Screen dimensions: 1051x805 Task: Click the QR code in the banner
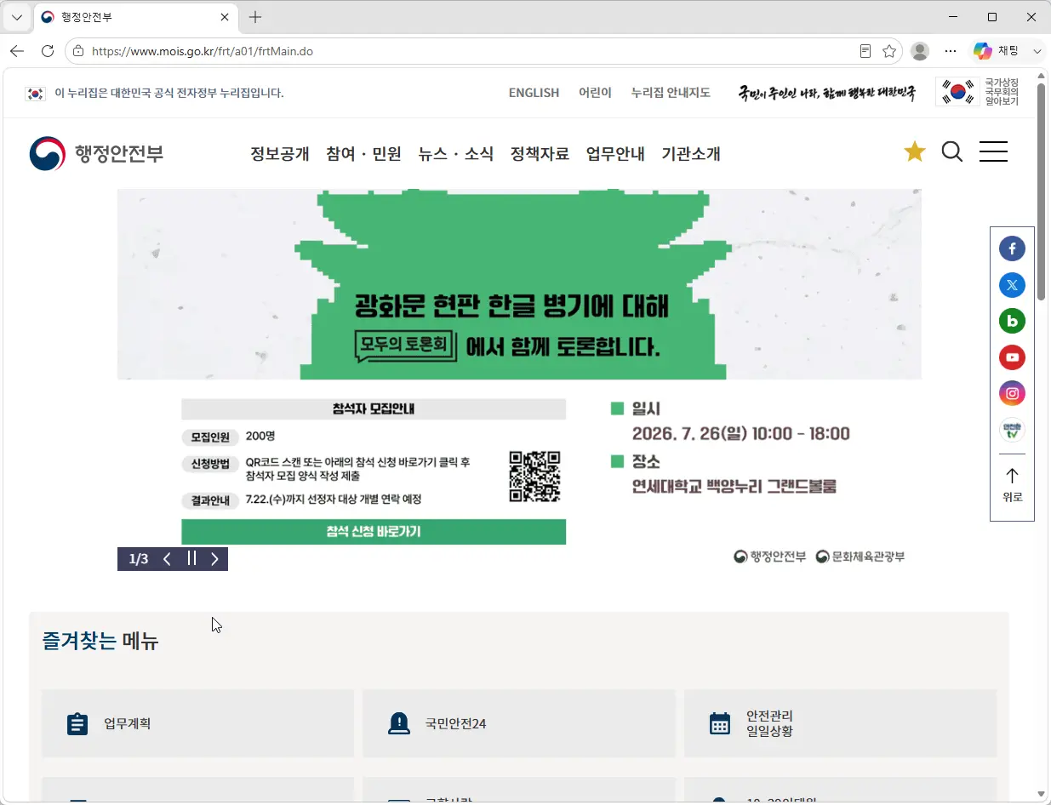click(534, 477)
